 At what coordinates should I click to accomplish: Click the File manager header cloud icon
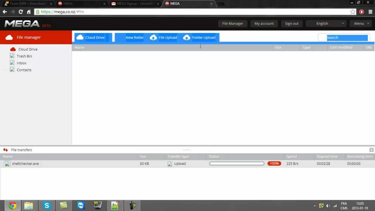point(9,37)
